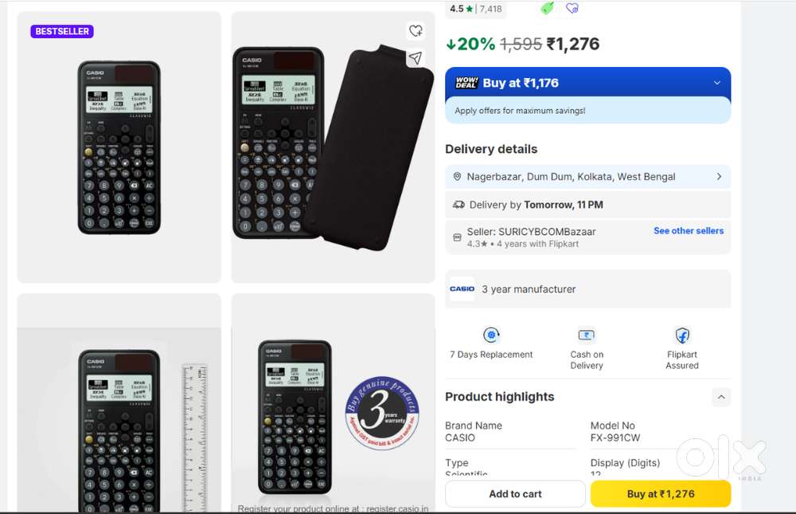This screenshot has height=514, width=796.
Task: Click the 7 Days Replacement icon
Action: 491,335
